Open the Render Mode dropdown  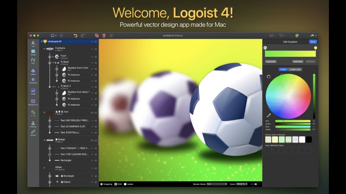pos(217,184)
